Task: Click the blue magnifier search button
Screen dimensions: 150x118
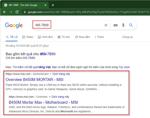Action: click(131, 25)
